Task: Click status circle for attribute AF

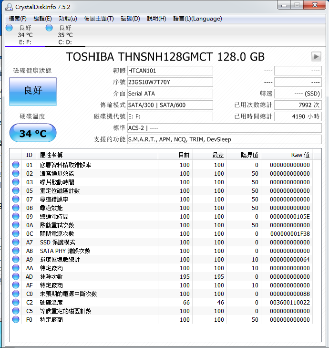Action: [16, 285]
